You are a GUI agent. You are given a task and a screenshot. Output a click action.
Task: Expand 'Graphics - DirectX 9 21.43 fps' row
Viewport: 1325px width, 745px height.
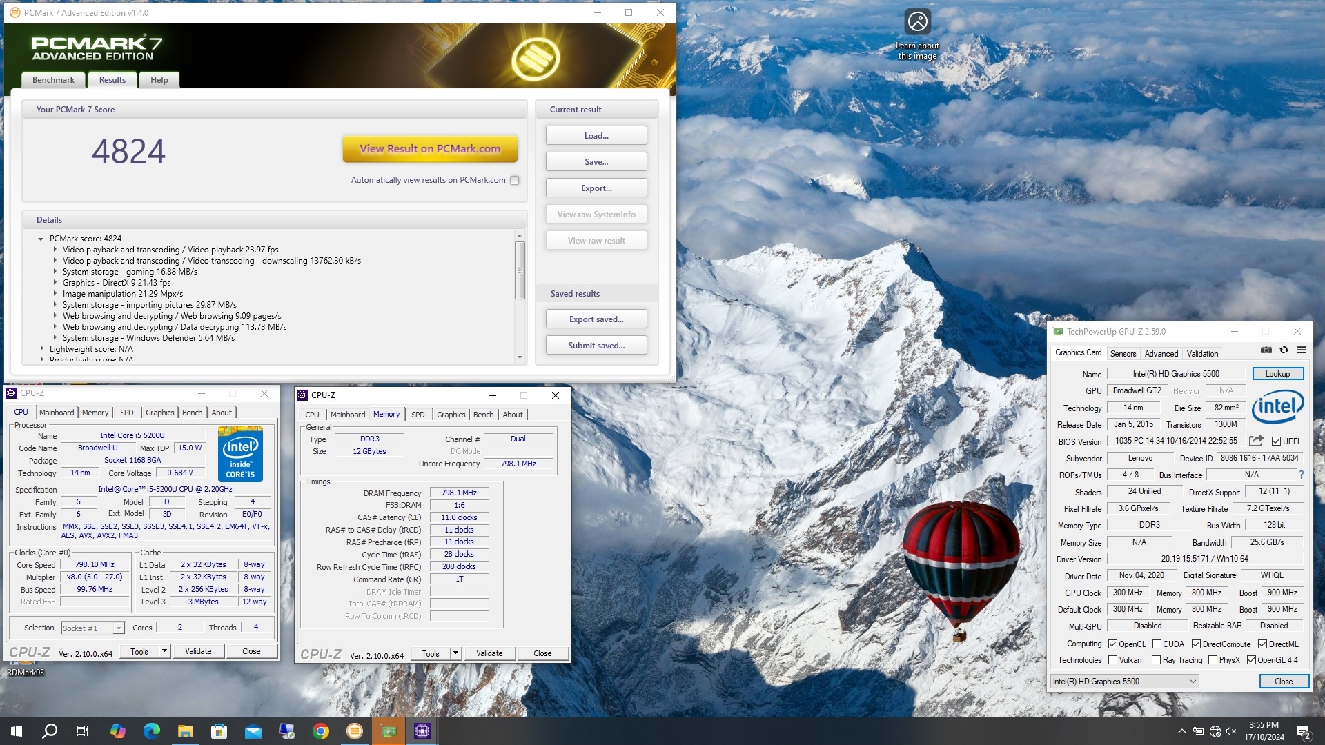point(55,283)
